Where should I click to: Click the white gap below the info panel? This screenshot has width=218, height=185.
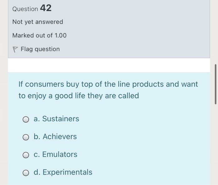pos(109,65)
